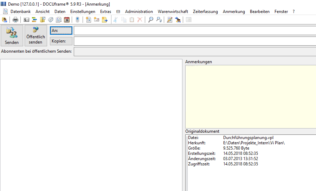Viewport: 316px width, 191px height.
Task: Click the An: recipient button
Action: 61,31
